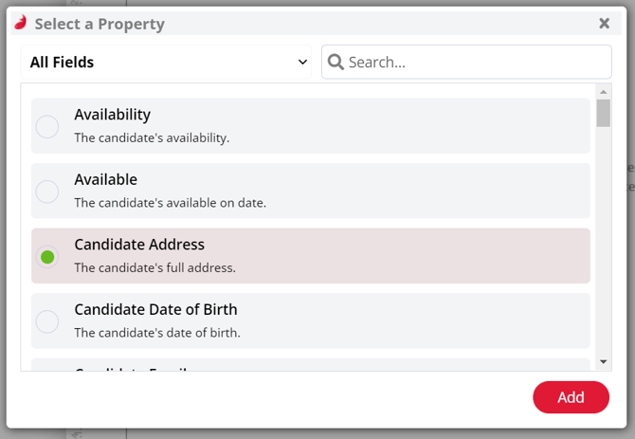Click the Candidate Address title text
The image size is (635, 439).
click(139, 245)
